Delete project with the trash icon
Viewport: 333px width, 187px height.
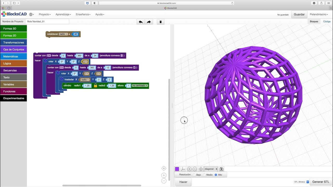pyautogui.click(x=161, y=22)
